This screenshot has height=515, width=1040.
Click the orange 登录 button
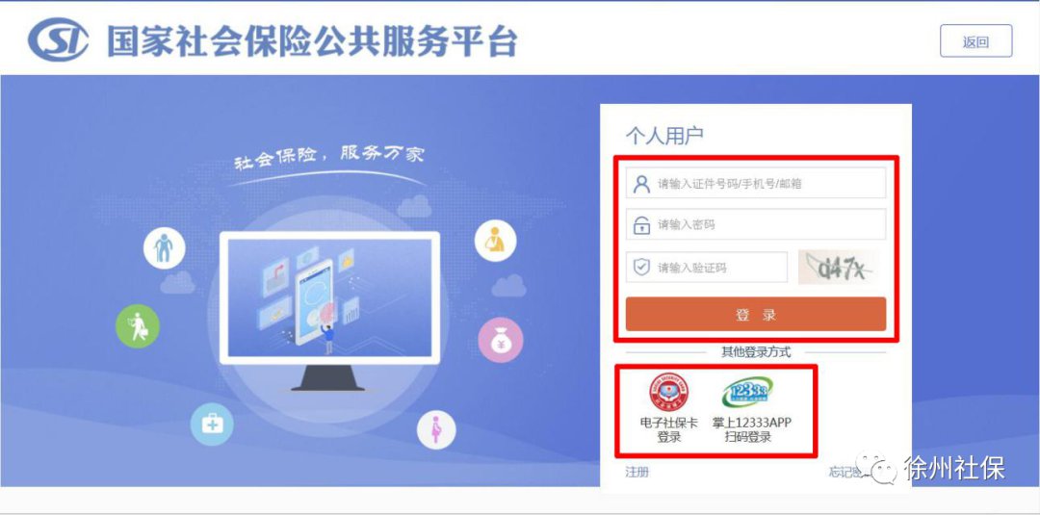tap(756, 314)
